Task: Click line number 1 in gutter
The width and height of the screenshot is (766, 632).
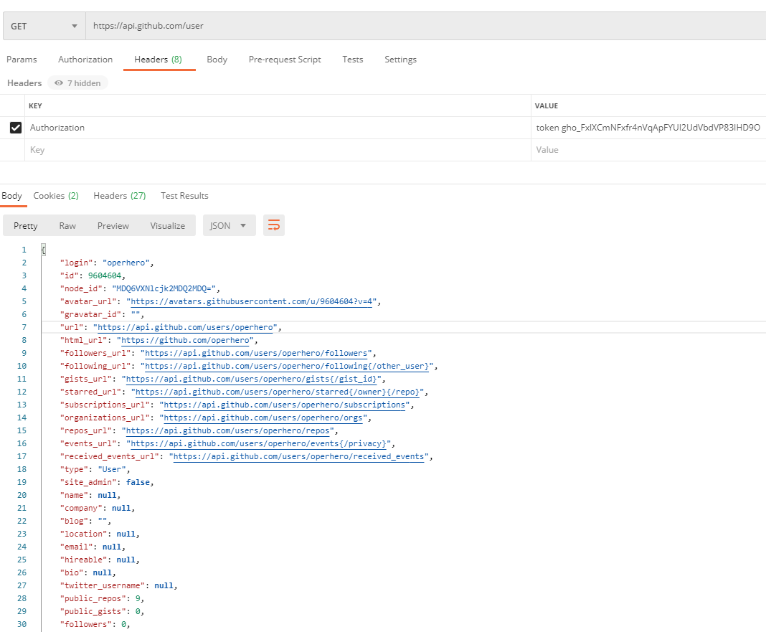Action: coord(24,250)
